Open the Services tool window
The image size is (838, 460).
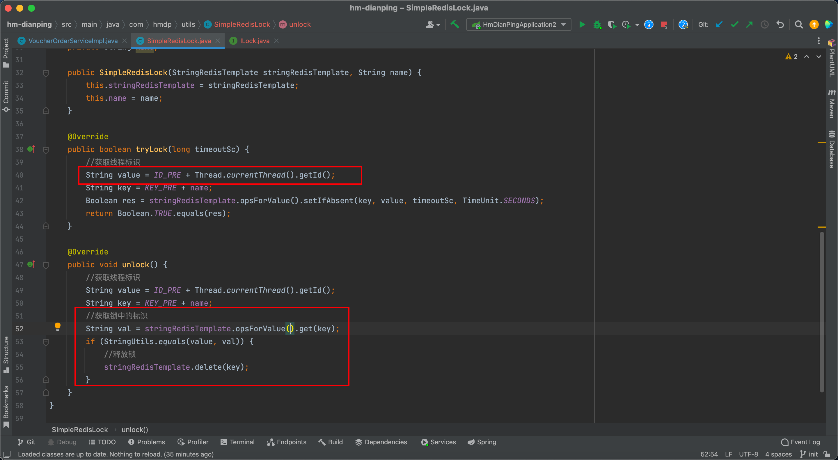[x=438, y=442]
